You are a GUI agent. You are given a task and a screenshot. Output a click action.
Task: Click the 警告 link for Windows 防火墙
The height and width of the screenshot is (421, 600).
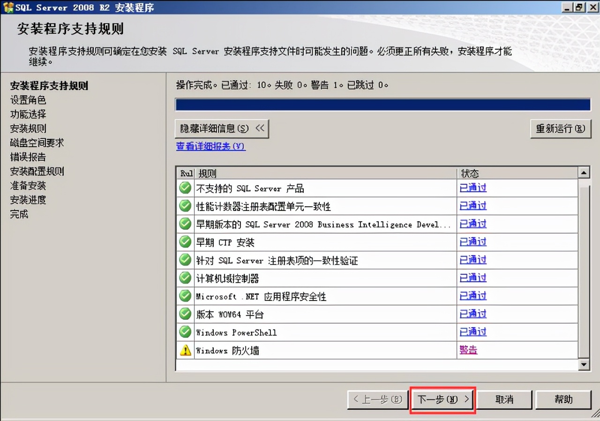tap(468, 350)
